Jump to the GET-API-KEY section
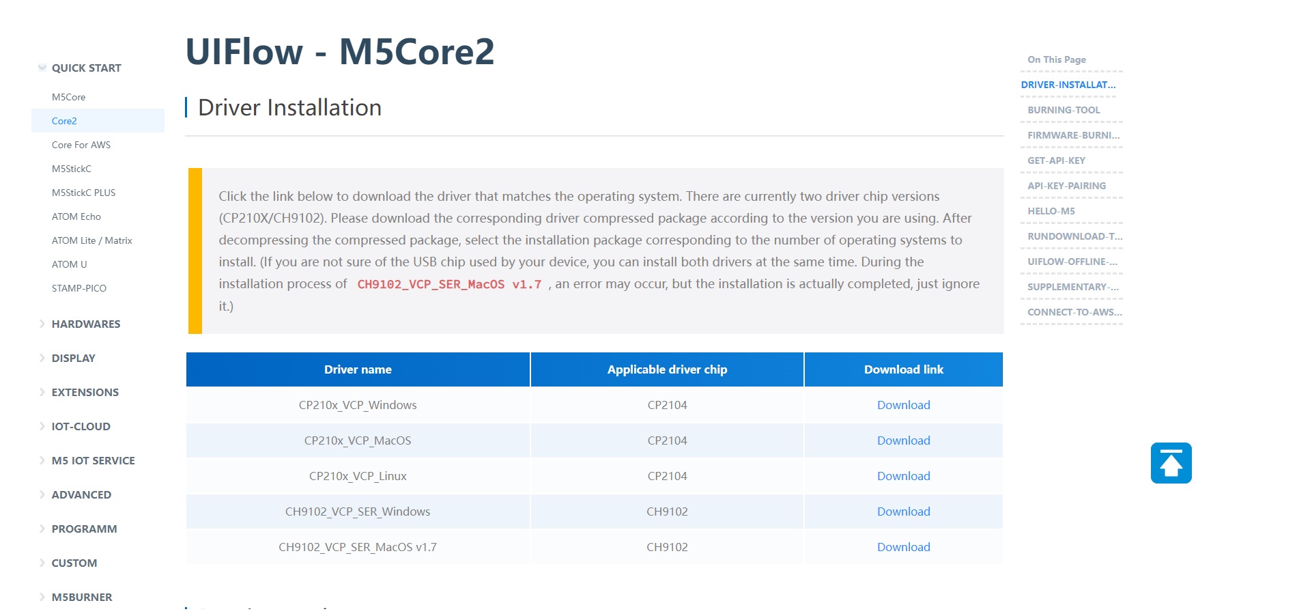This screenshot has width=1312, height=616. tap(1055, 160)
